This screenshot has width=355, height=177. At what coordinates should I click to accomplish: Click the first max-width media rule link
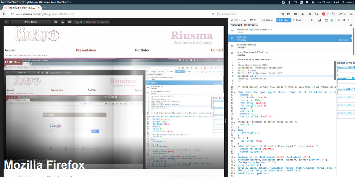[x=346, y=89]
